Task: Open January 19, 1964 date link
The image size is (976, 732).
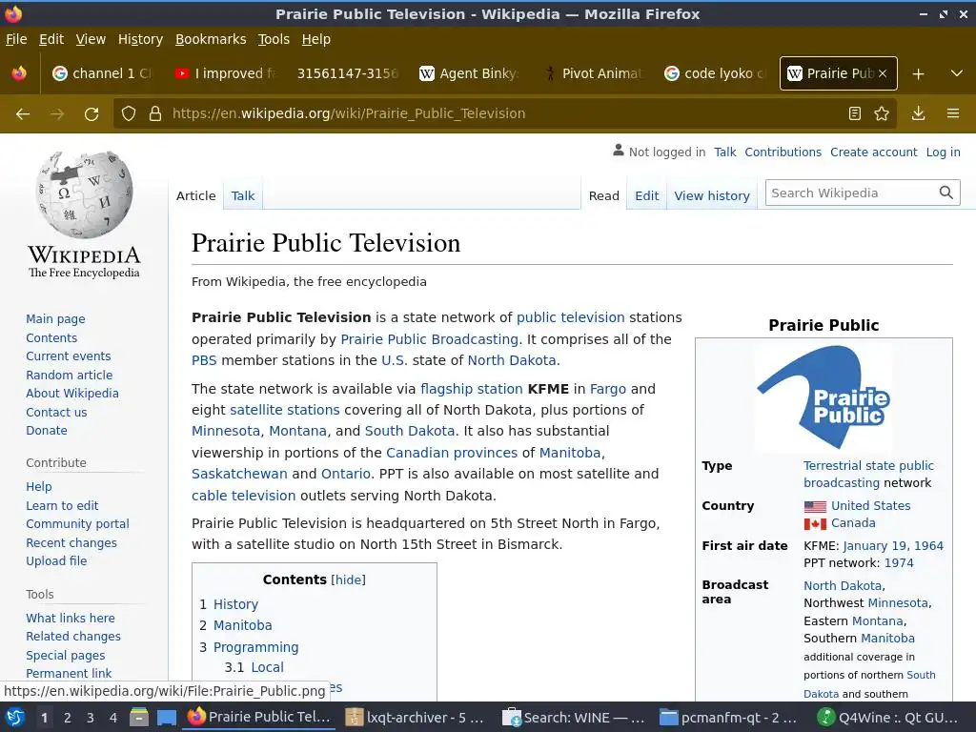Action: coord(893,546)
